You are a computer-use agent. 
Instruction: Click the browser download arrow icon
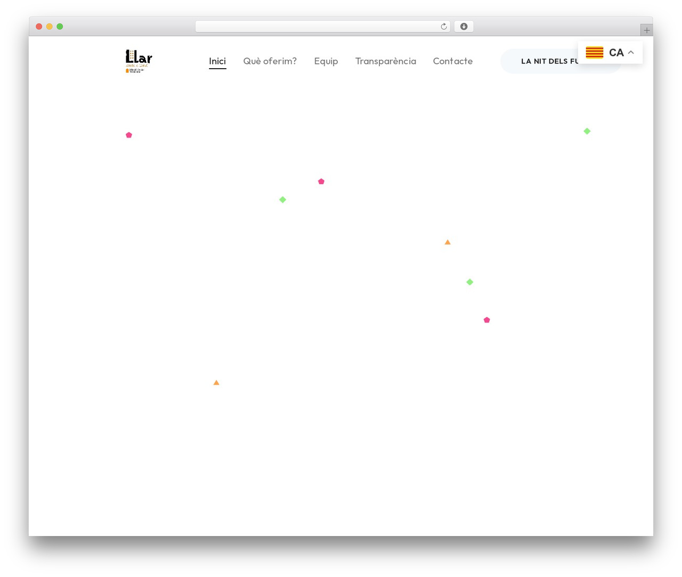pos(464,27)
